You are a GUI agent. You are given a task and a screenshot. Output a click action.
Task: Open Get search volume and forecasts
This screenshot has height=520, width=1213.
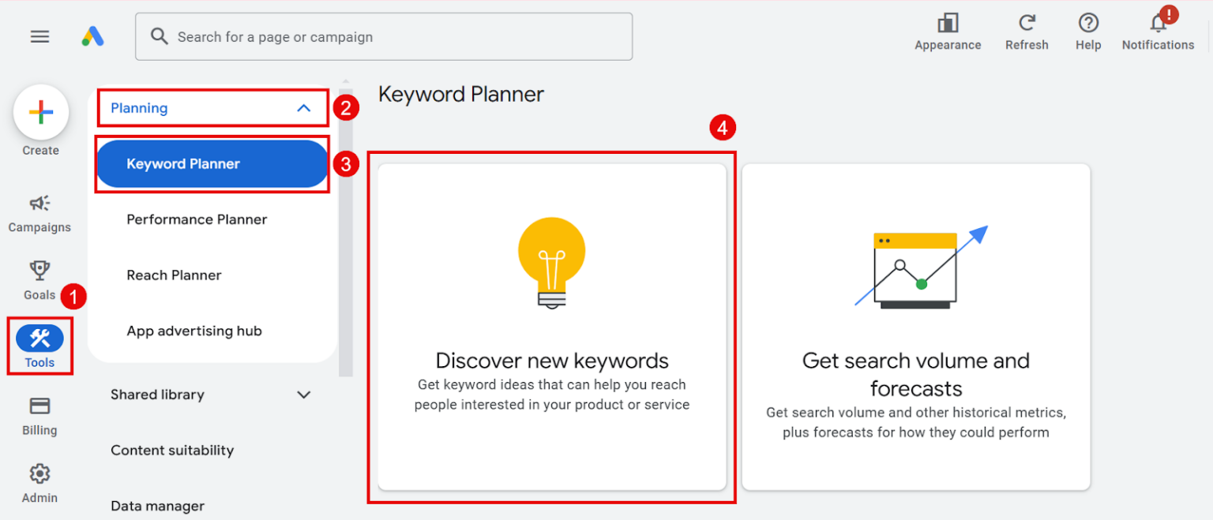[x=915, y=327]
